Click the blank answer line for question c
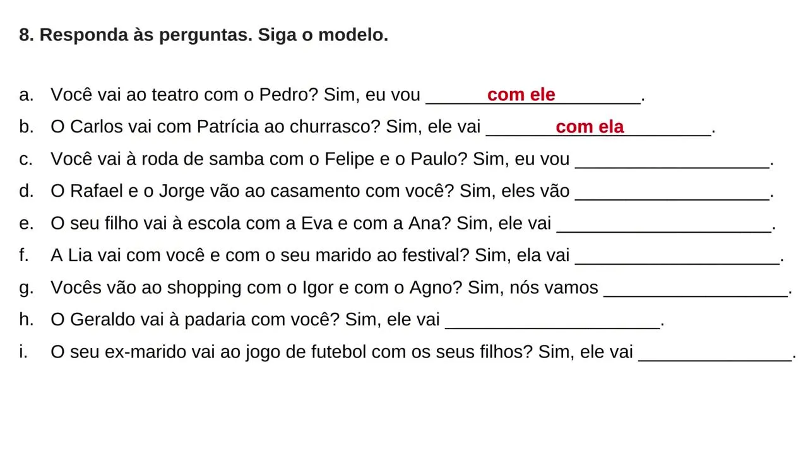 (x=672, y=161)
